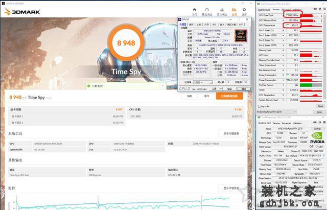Click the GPU Temperature sensor graph
327x210 pixels.
(x=311, y=26)
